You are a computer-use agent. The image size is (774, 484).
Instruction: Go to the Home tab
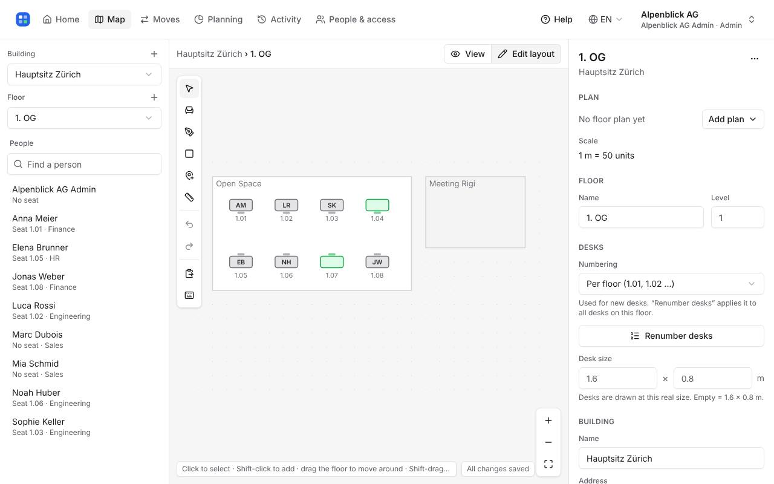[61, 19]
